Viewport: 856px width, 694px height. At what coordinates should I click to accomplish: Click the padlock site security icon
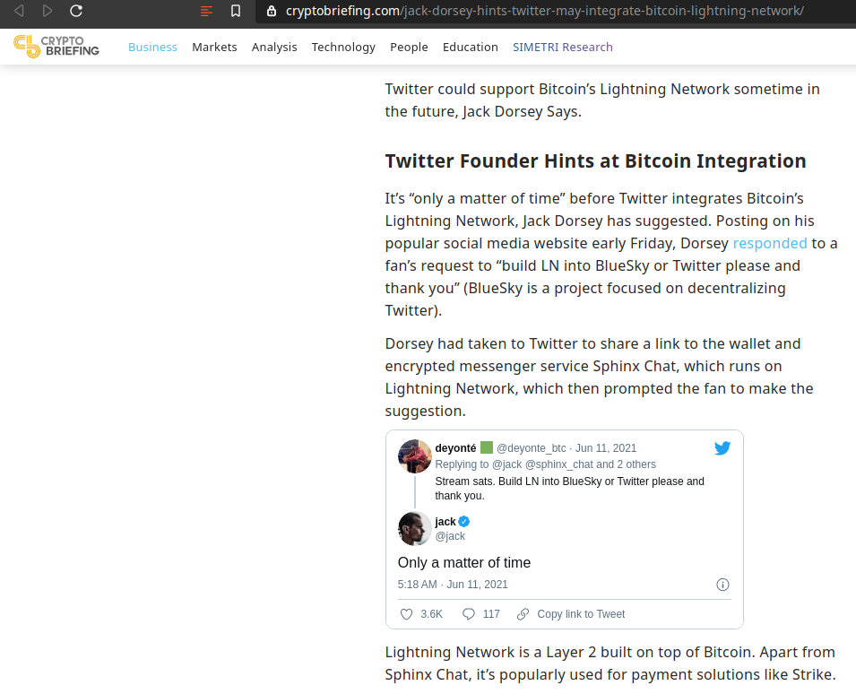point(272,11)
